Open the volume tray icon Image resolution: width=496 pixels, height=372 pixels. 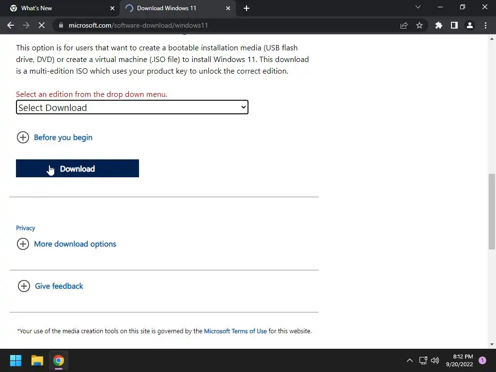tap(435, 360)
